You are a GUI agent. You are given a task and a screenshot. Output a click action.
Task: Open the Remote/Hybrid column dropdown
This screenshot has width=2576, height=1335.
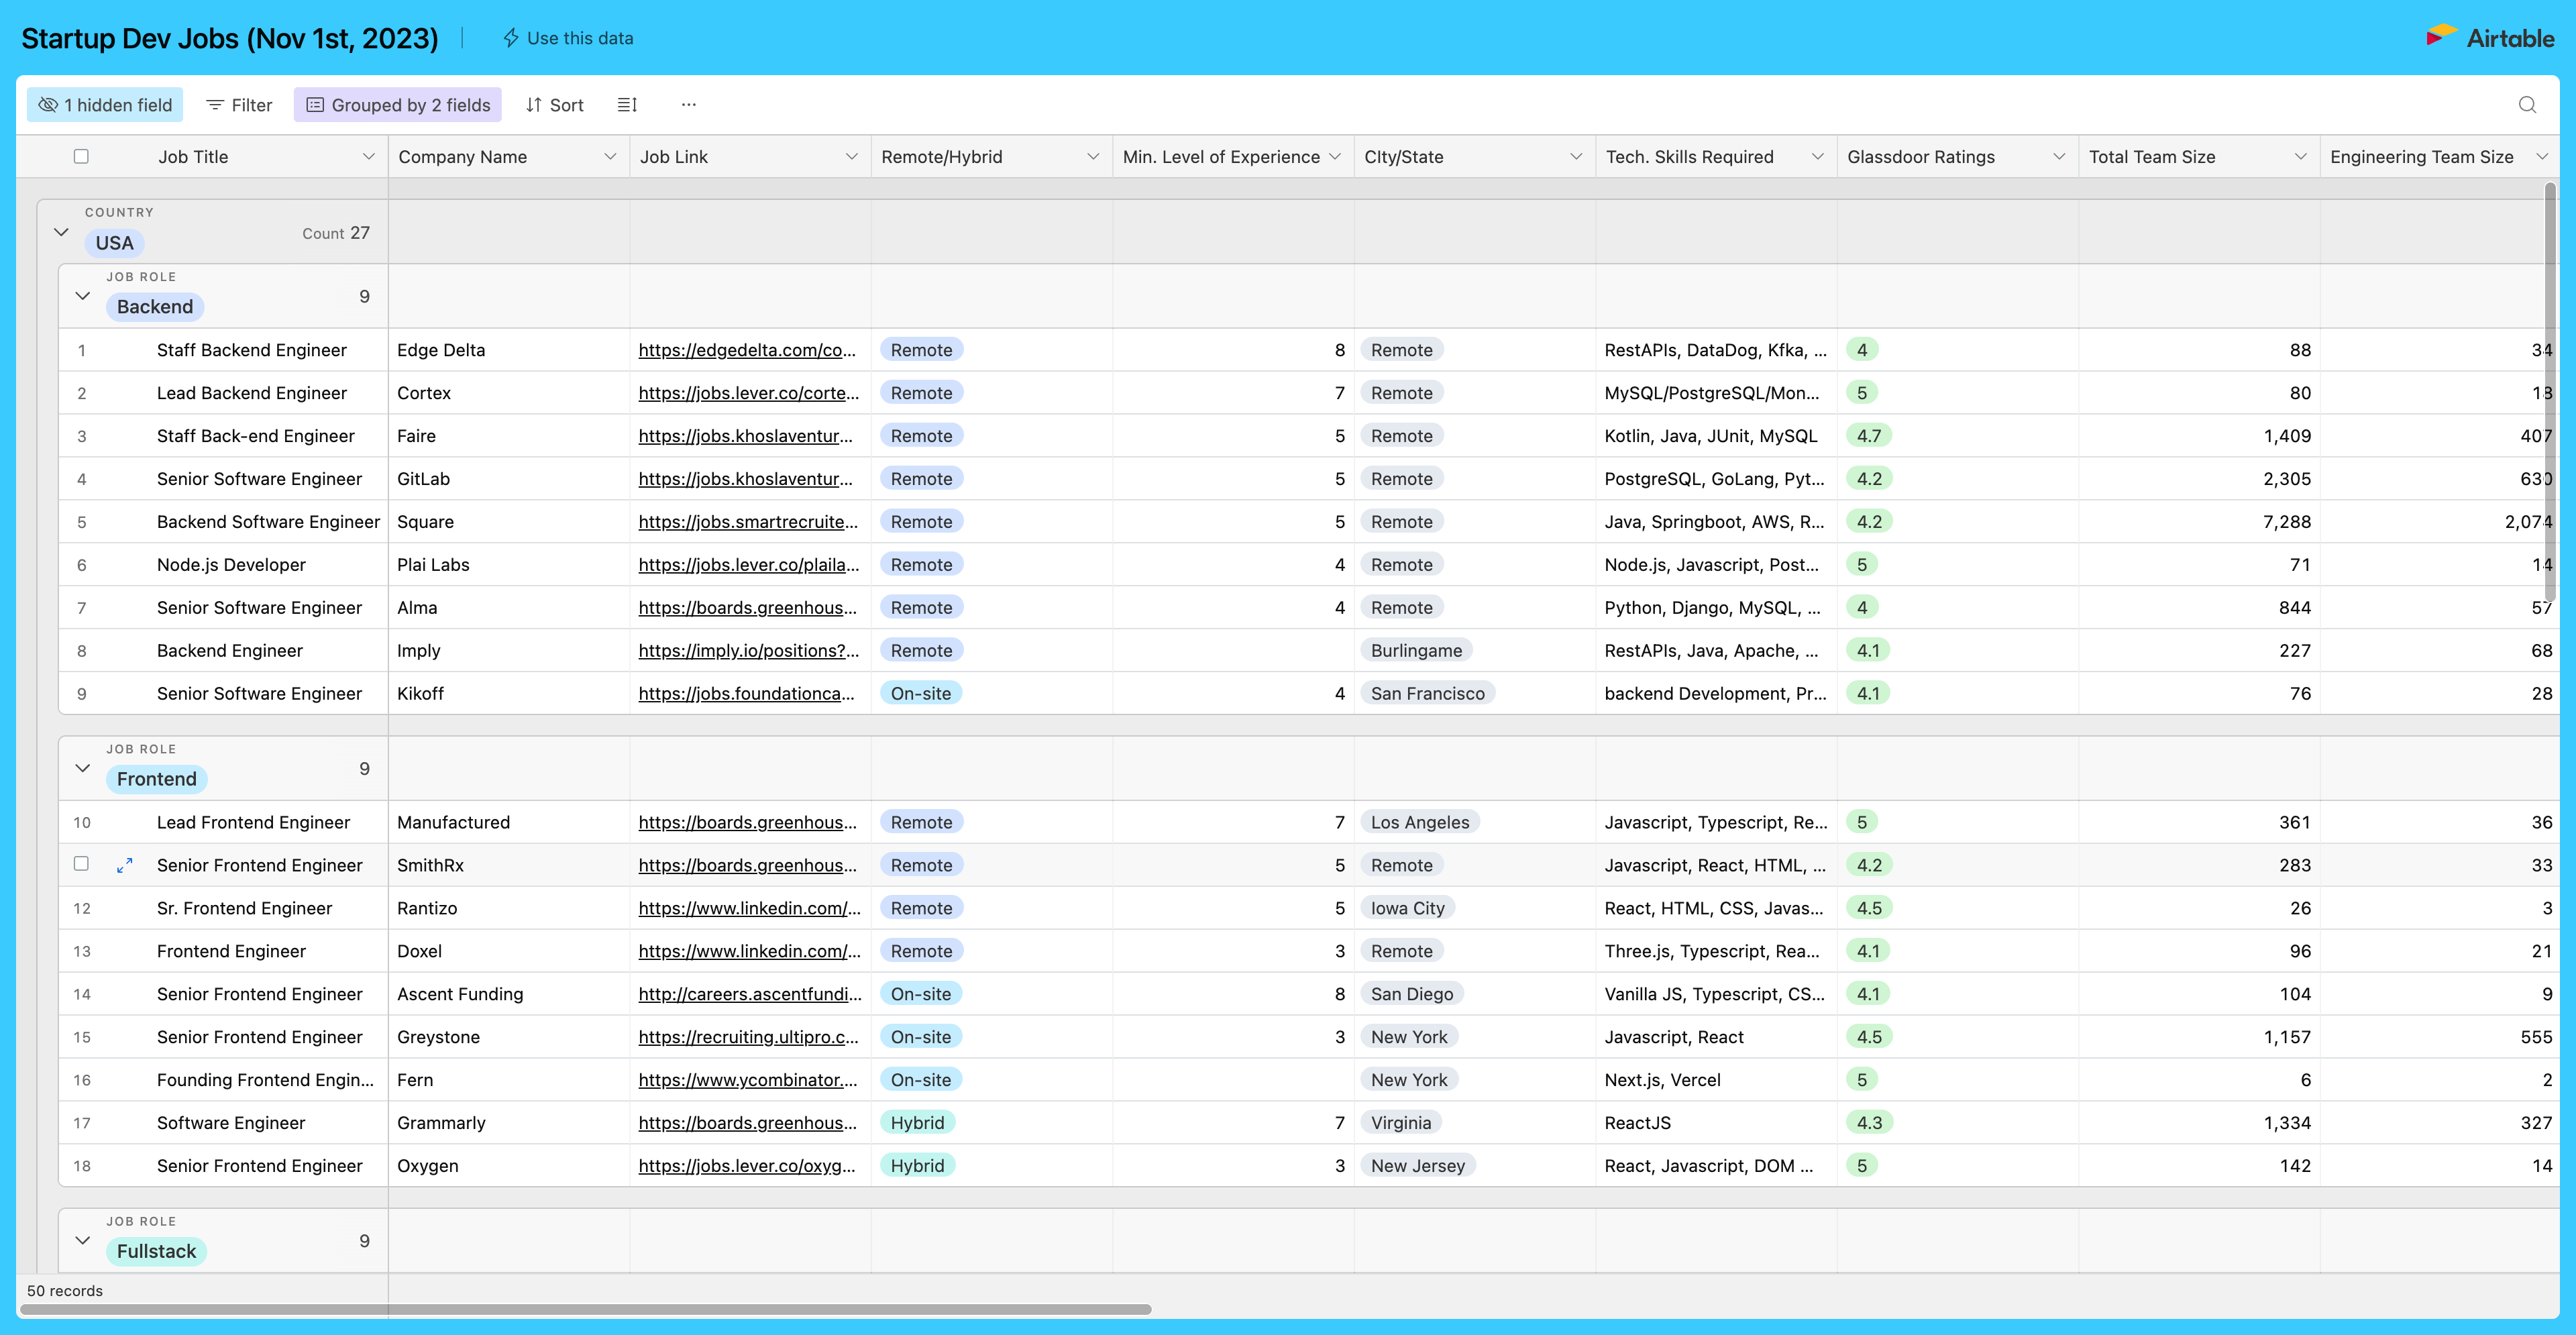[1093, 157]
